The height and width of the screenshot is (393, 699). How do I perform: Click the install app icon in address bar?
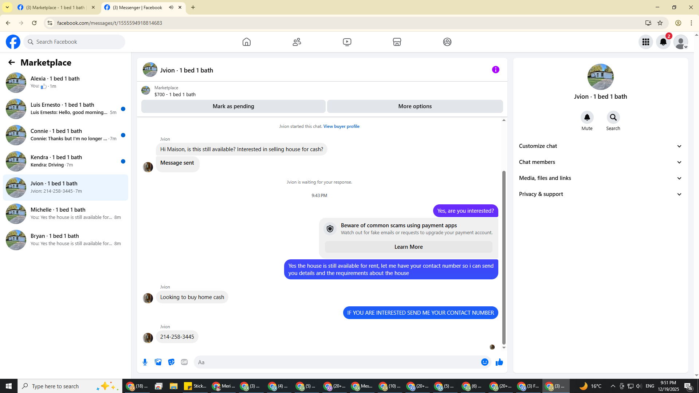648,23
